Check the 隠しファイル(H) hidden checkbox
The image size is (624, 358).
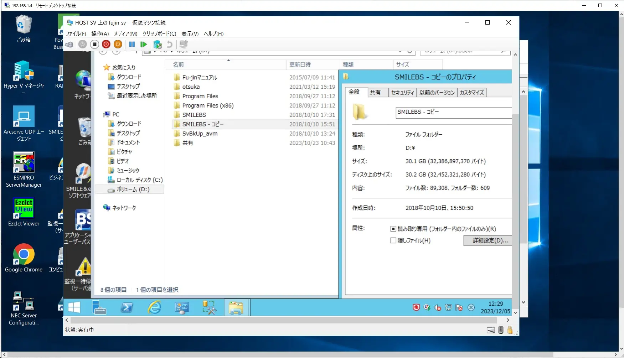click(x=393, y=240)
